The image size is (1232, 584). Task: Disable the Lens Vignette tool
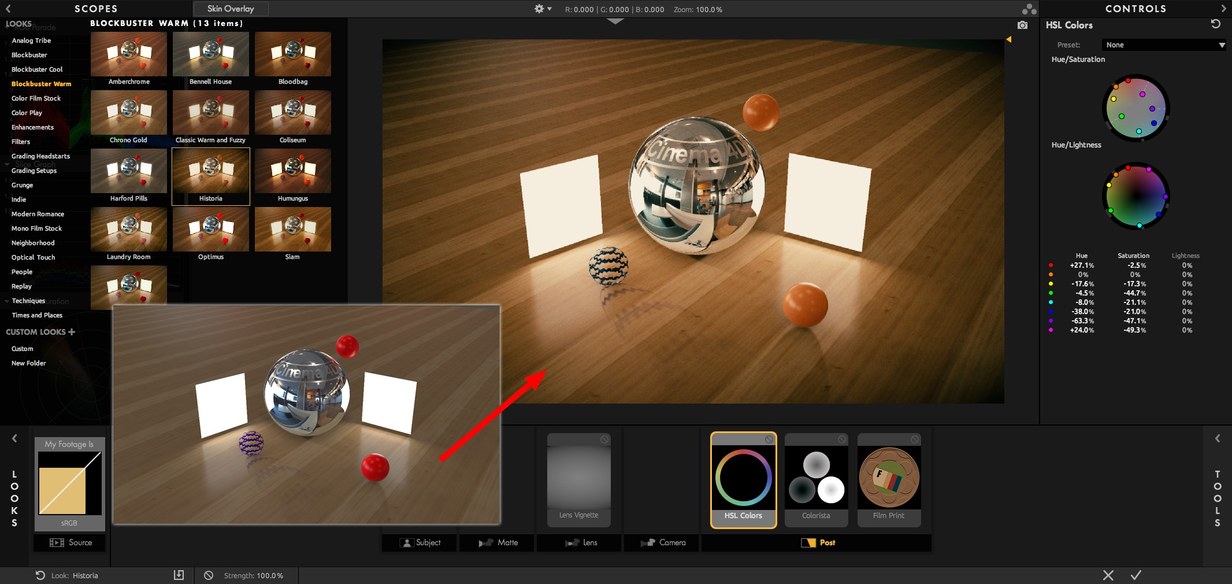pyautogui.click(x=604, y=439)
